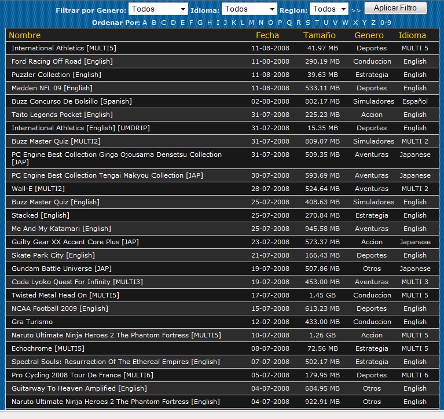
Task: Open Guilty Gear XX Accent Core Plus
Action: tap(75, 242)
